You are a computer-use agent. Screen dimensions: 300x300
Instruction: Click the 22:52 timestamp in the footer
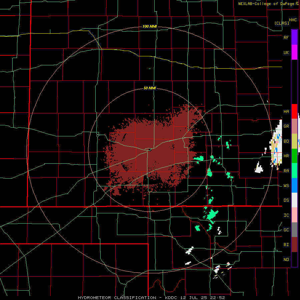point(218,298)
